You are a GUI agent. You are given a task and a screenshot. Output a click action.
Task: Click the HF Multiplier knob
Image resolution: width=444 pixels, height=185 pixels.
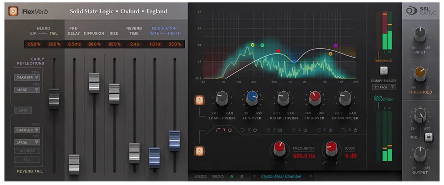point(345,98)
